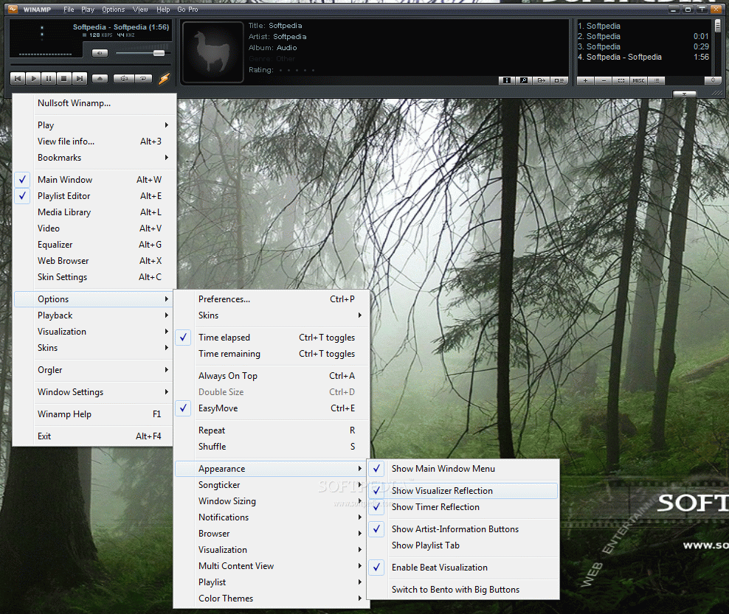Expand the Songticker submenu
This screenshot has width=729, height=614.
[272, 485]
